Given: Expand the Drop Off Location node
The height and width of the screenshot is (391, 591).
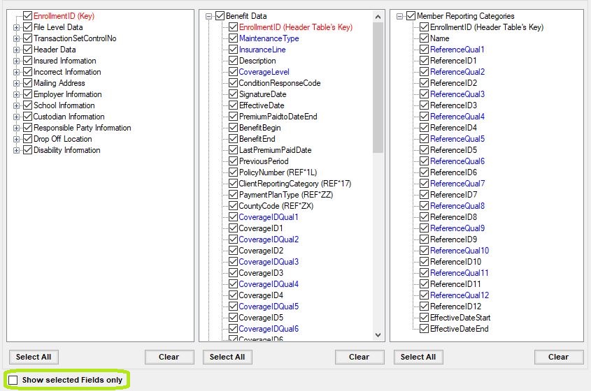Looking at the screenshot, I should pos(16,139).
